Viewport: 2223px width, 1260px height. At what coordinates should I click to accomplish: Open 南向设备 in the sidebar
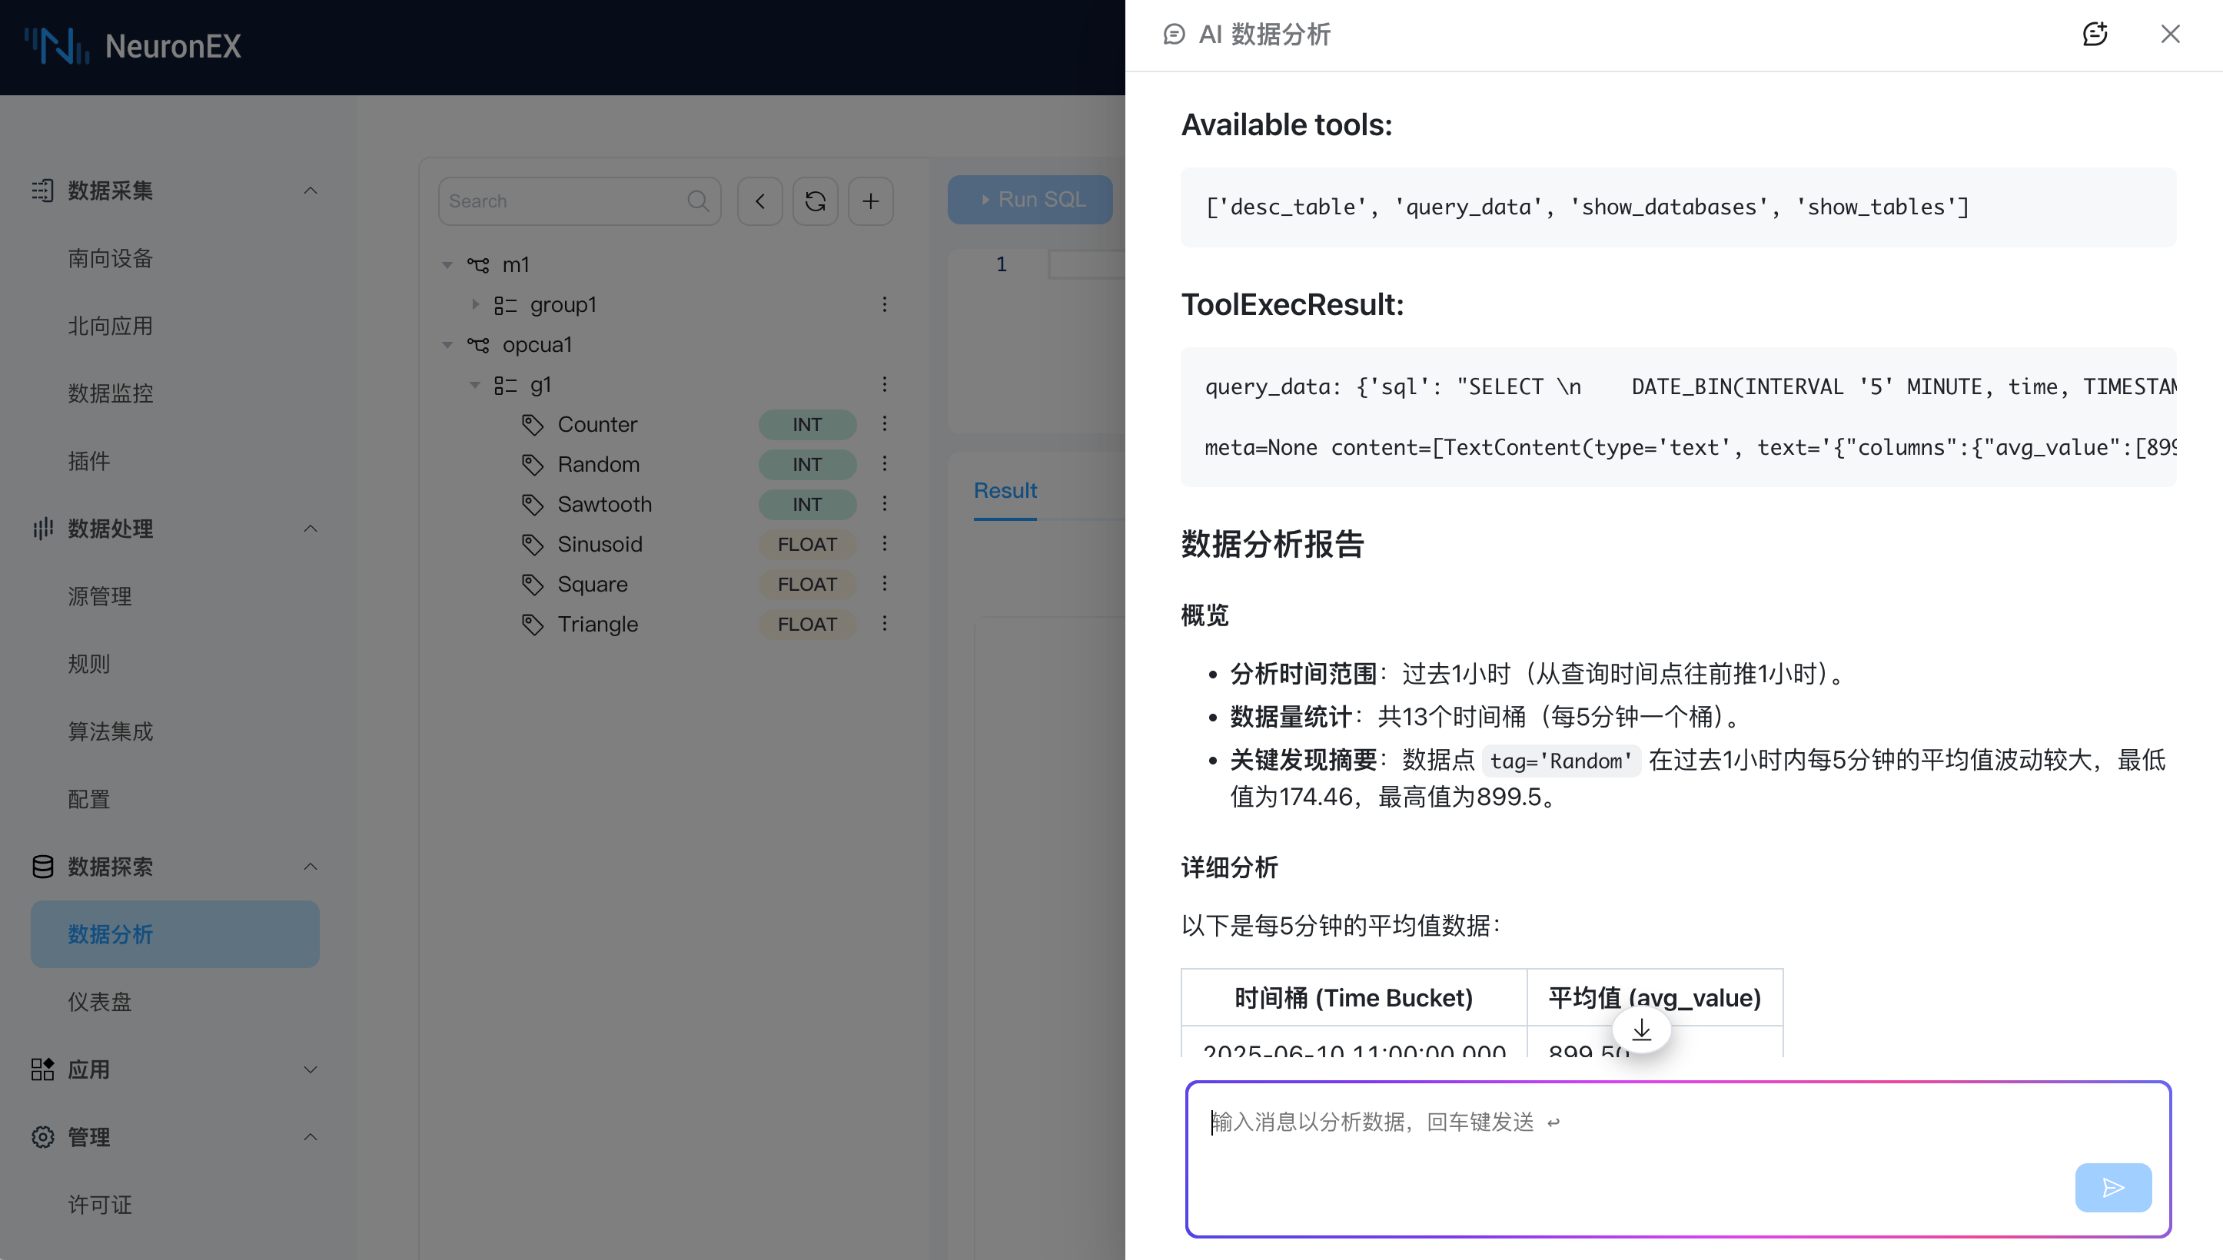tap(111, 259)
